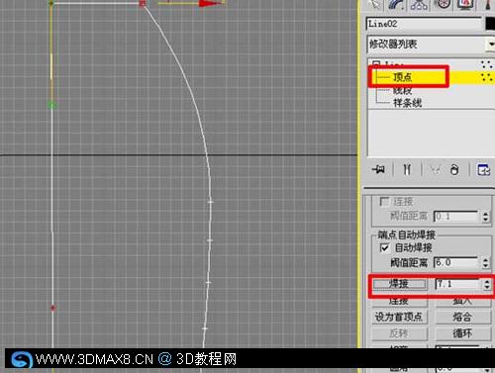Image resolution: width=495 pixels, height=373 pixels.
Task: Select the red vertex low on left line
Action: (x=52, y=308)
